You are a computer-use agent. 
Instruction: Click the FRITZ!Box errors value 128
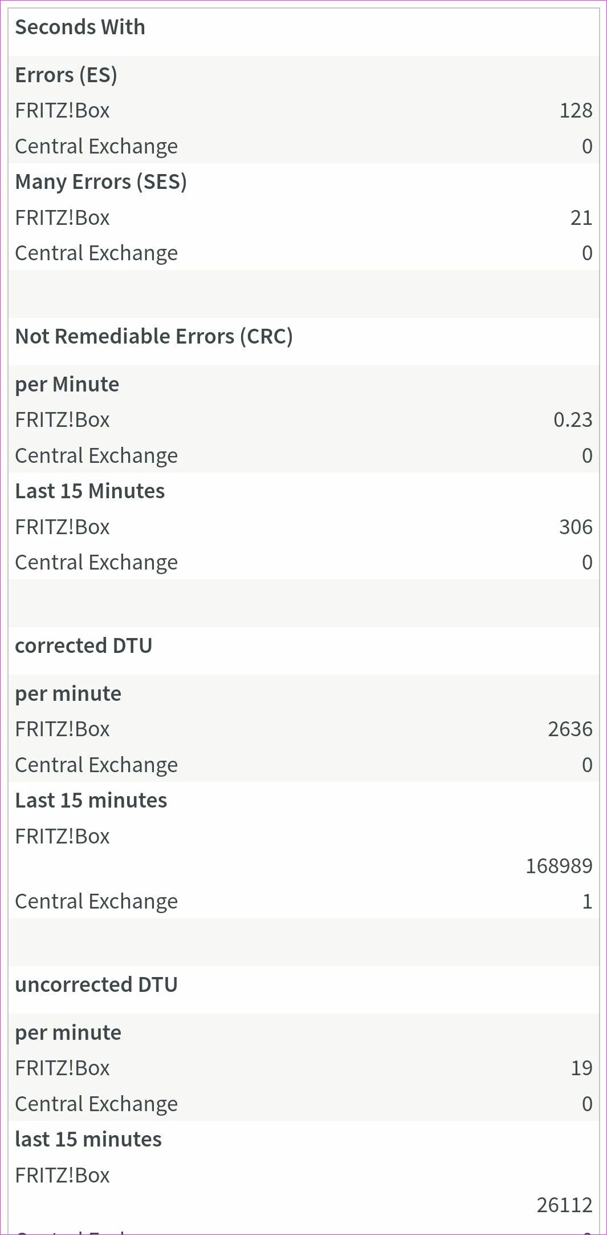pyautogui.click(x=576, y=111)
